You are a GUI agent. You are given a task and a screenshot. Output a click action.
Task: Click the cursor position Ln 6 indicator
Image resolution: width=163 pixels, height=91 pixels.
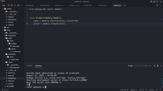124,90
